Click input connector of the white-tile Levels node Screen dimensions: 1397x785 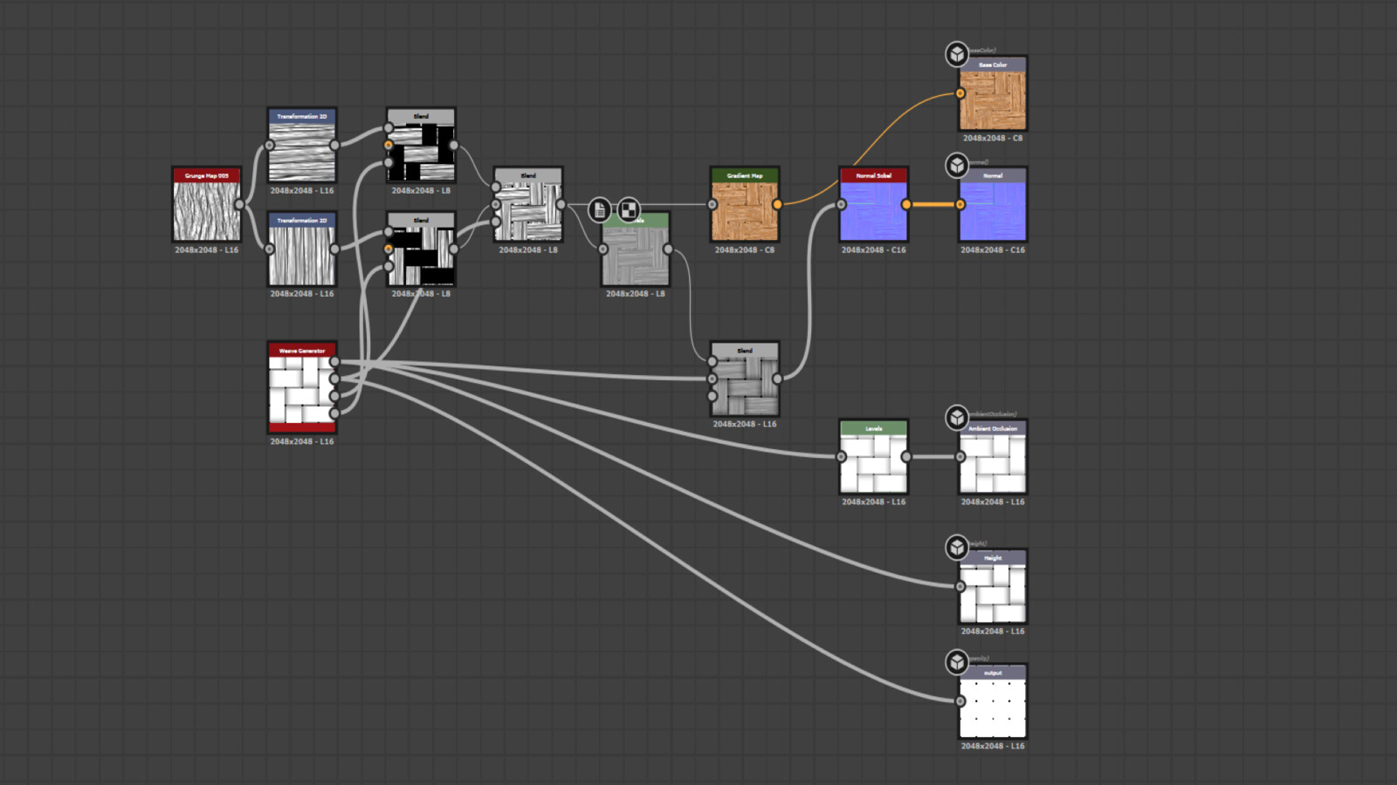(841, 456)
